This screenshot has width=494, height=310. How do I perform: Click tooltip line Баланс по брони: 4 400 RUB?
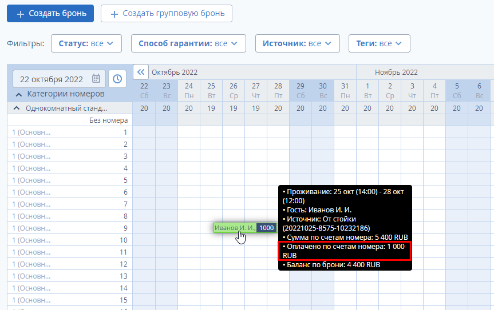point(331,265)
